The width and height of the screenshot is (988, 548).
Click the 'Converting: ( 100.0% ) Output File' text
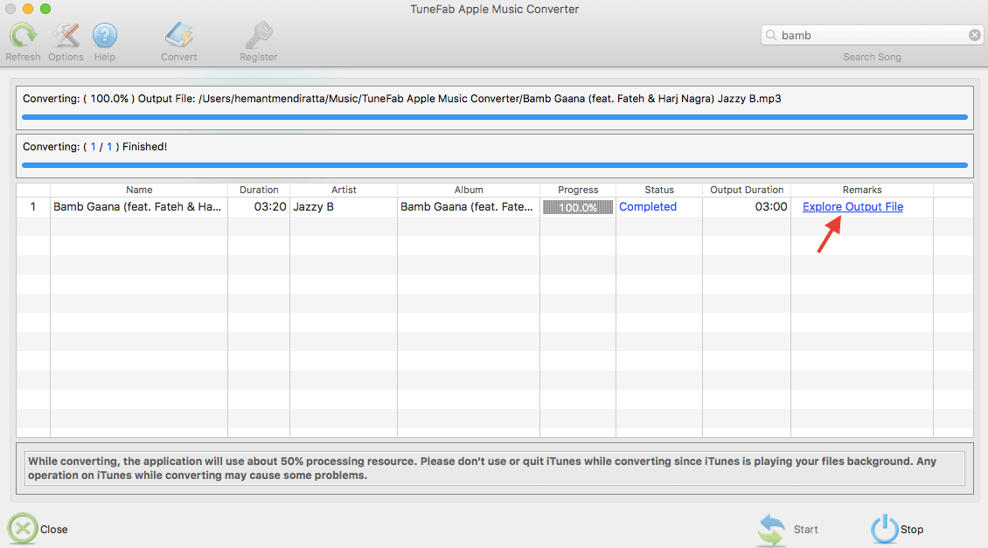tap(402, 99)
